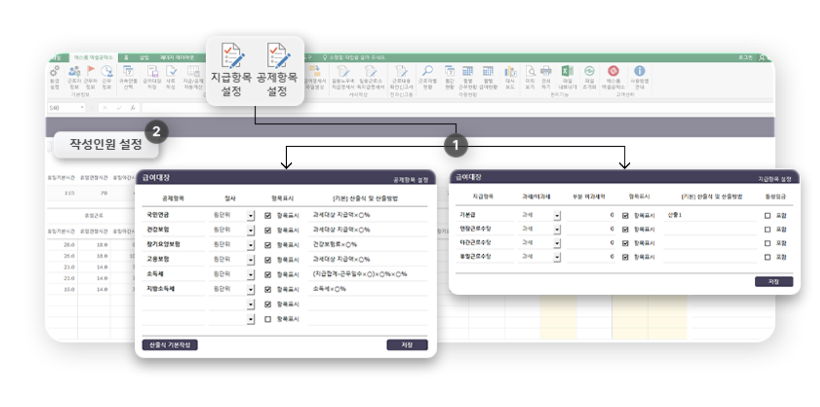Open 근로내용 확인신고서 icon
This screenshot has height=407, width=820.
pyautogui.click(x=402, y=71)
